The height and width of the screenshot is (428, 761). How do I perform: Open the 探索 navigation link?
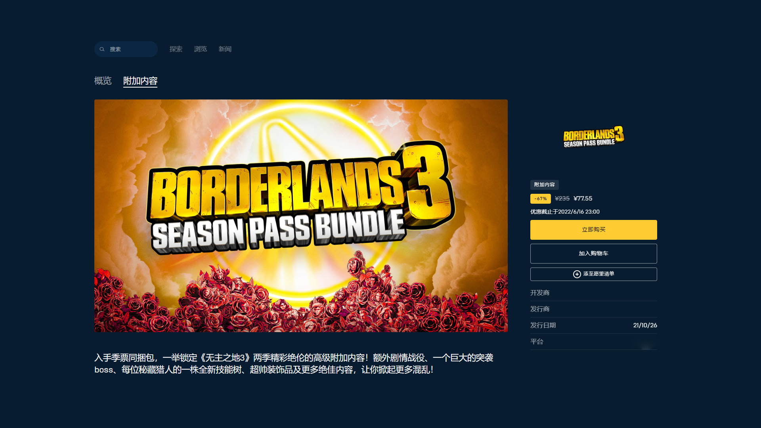pyautogui.click(x=176, y=49)
